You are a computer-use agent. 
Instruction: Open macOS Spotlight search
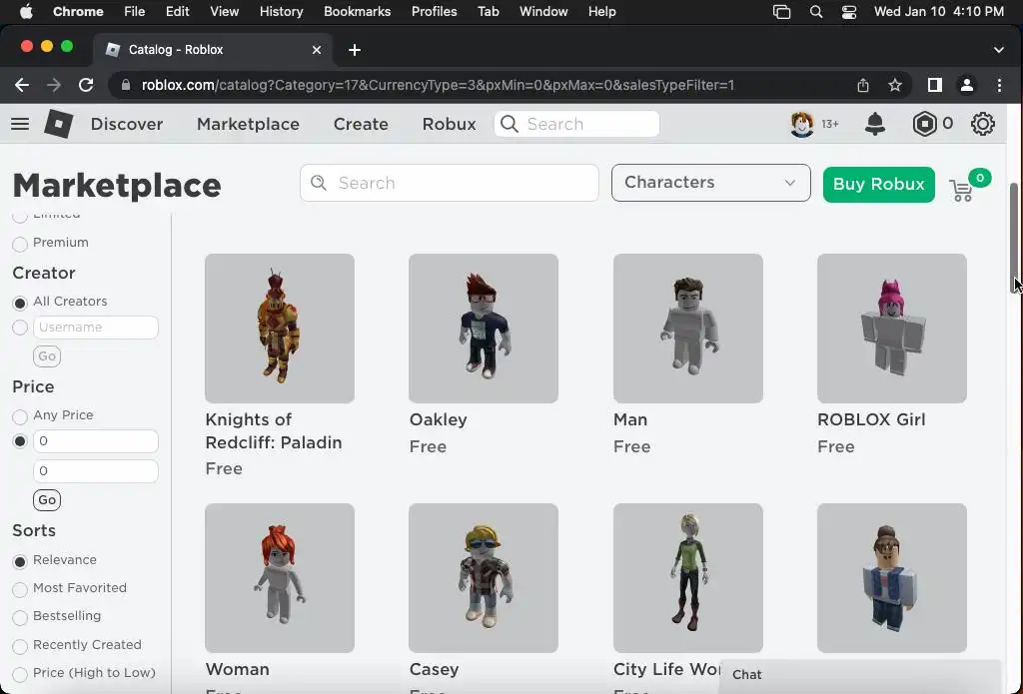(815, 12)
